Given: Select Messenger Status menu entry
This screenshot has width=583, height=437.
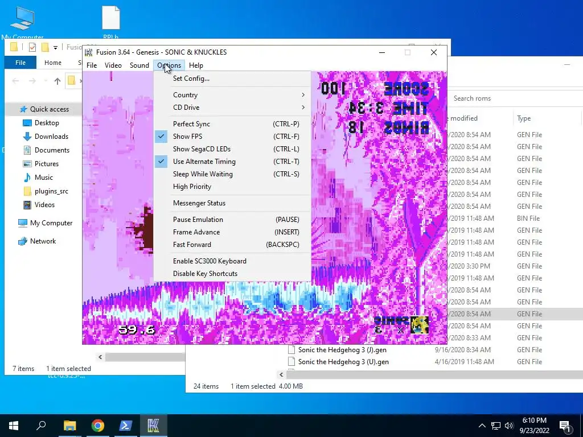Looking at the screenshot, I should pos(232,203).
